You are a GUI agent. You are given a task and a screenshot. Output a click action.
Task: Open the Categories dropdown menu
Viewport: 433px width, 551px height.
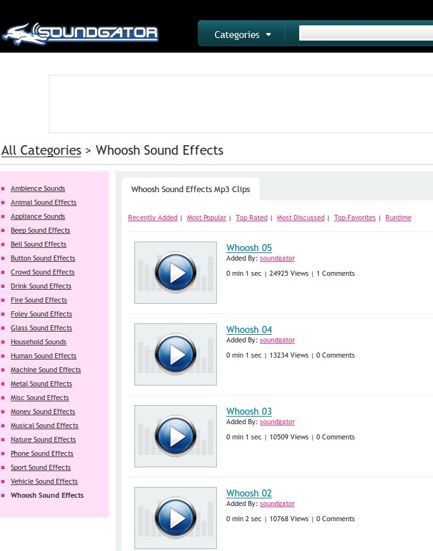tap(242, 35)
